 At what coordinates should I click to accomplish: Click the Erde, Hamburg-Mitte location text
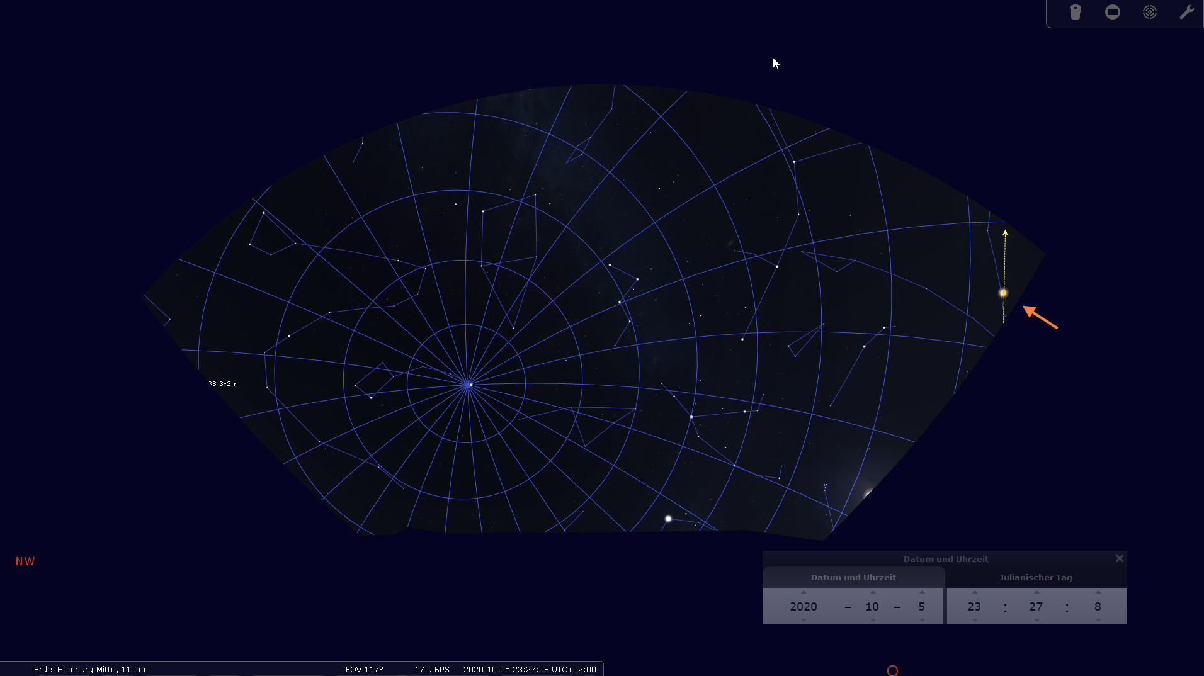tap(89, 669)
